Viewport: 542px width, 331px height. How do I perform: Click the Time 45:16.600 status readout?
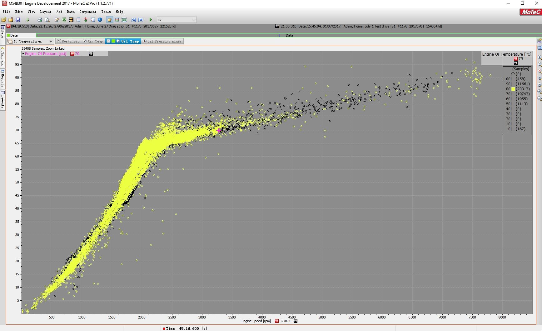(x=185, y=328)
